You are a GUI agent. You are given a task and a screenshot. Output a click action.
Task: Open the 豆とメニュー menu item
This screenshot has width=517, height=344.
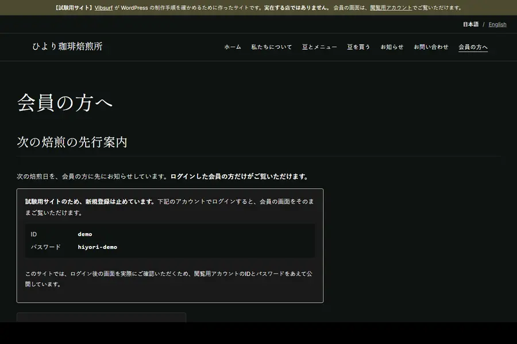pos(319,47)
